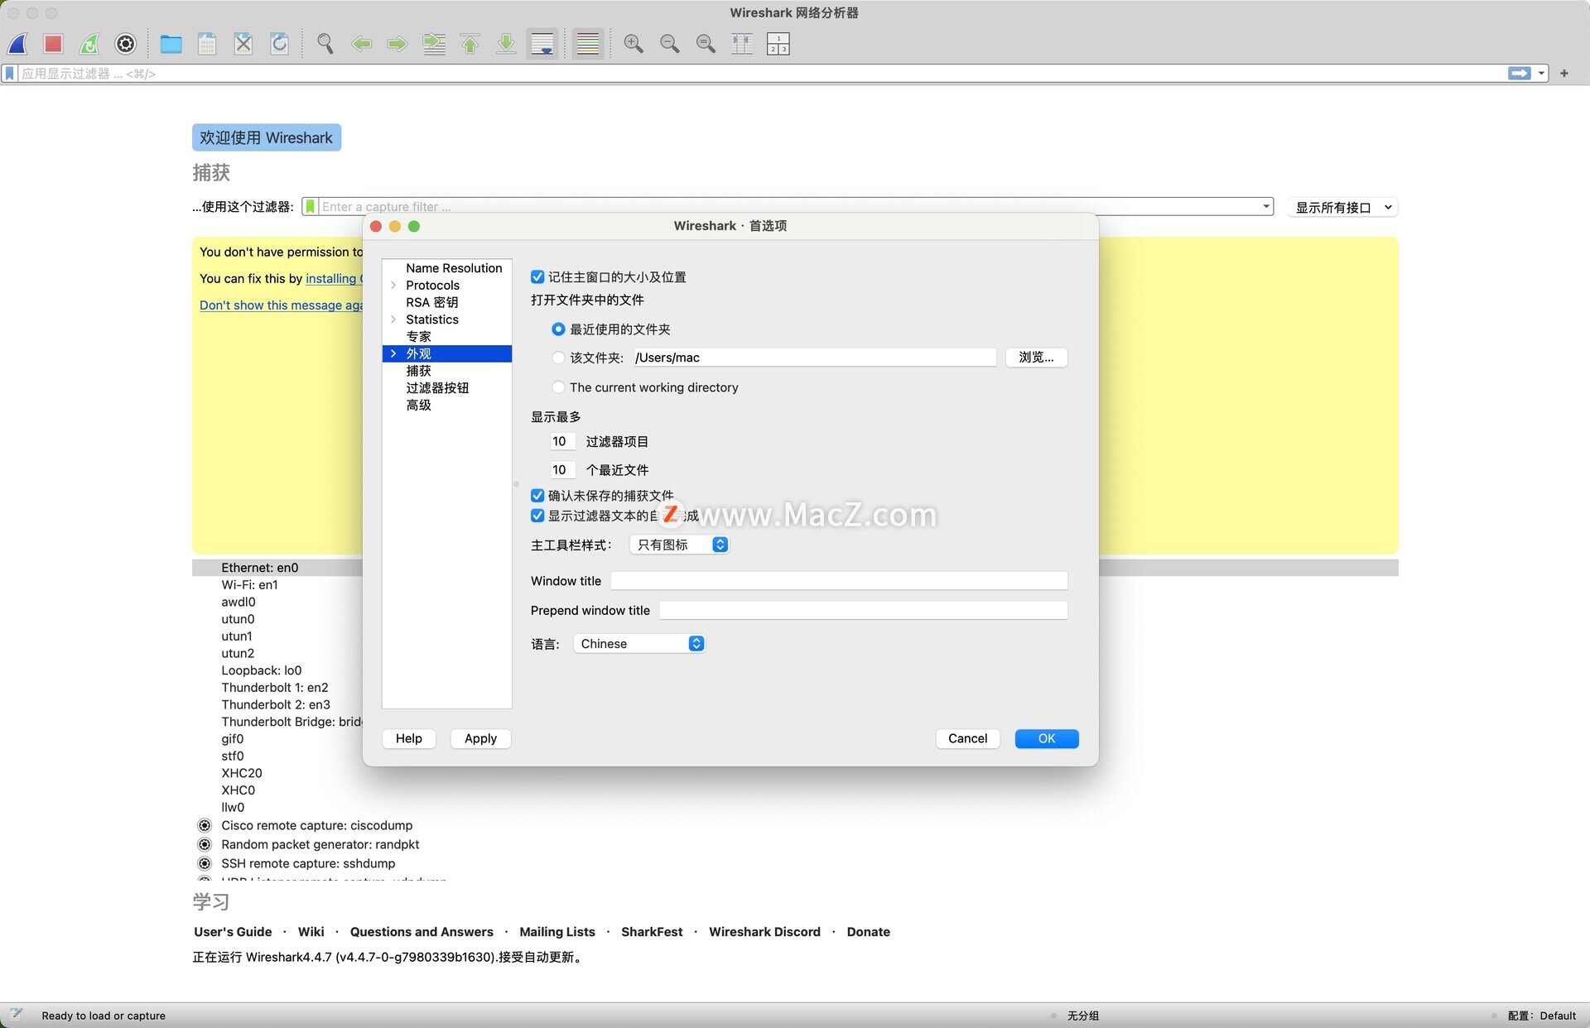
Task: Click capture filter green bookmark icon
Action: [310, 207]
